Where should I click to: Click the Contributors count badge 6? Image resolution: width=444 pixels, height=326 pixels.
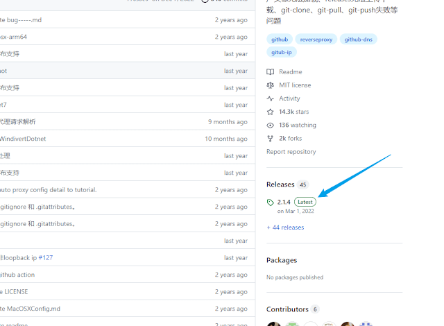click(x=315, y=309)
